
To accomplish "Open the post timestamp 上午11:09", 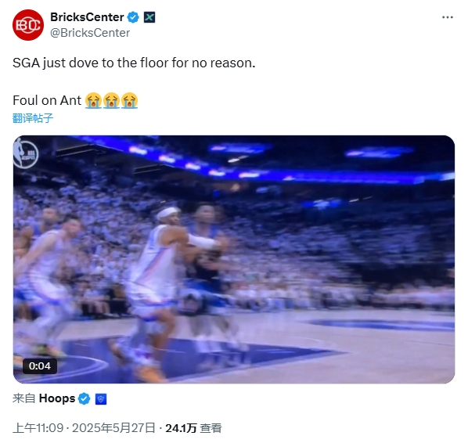I will [x=38, y=428].
